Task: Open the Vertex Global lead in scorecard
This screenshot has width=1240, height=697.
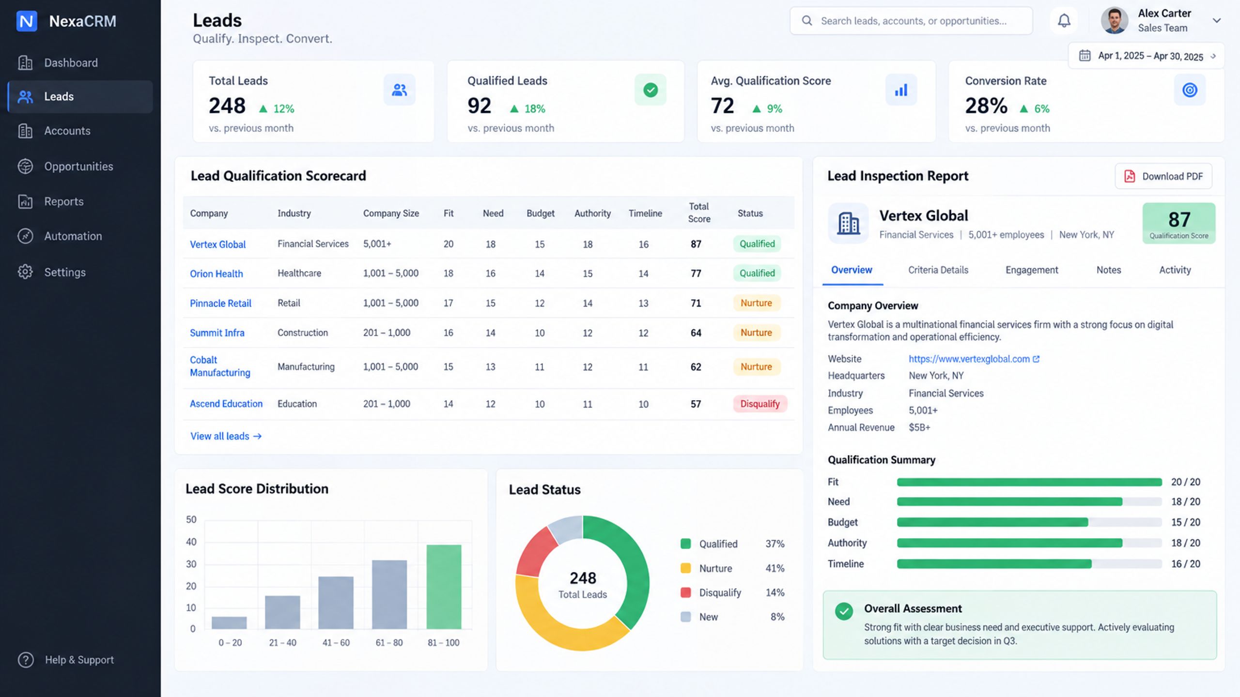Action: point(217,244)
